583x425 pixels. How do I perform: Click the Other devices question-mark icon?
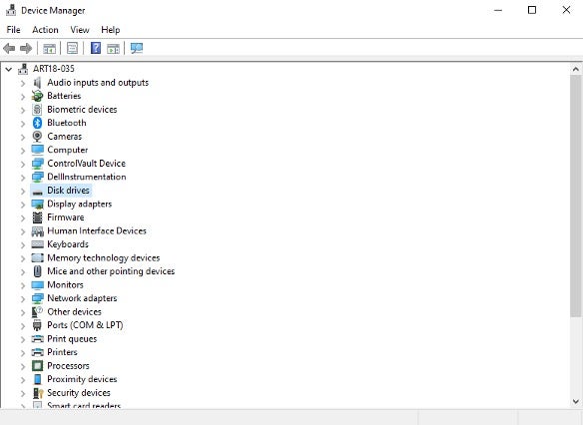[37, 311]
